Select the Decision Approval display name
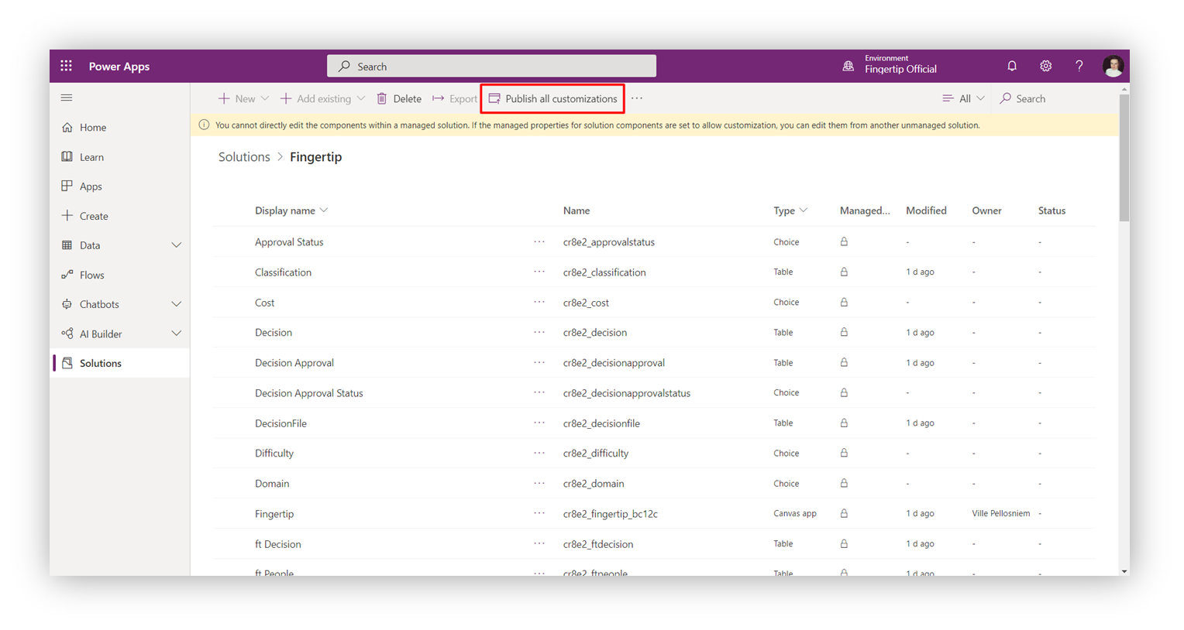The image size is (1184, 630). 294,363
